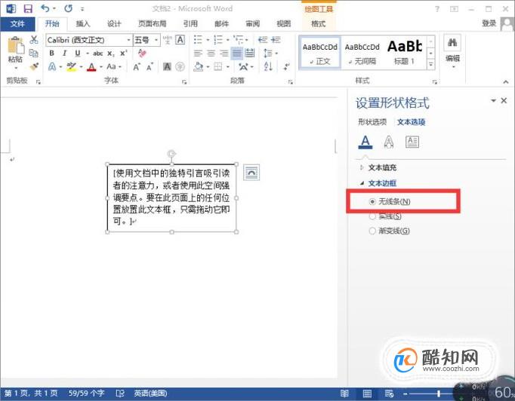Open the File tab

point(17,23)
